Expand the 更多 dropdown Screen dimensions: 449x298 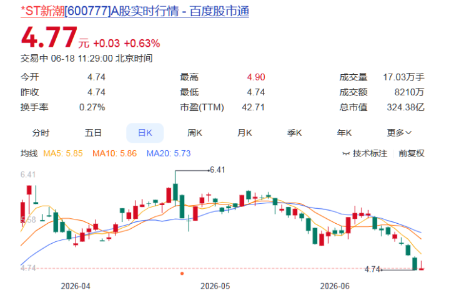coord(399,133)
